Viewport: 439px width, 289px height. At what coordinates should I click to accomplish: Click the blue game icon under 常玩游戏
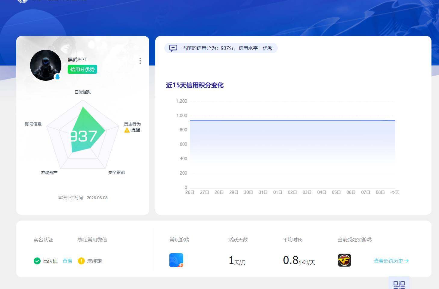(x=176, y=260)
